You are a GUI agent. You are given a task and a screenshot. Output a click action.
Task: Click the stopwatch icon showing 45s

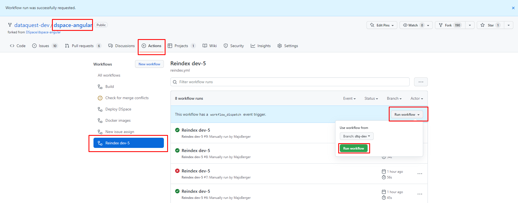point(384,197)
